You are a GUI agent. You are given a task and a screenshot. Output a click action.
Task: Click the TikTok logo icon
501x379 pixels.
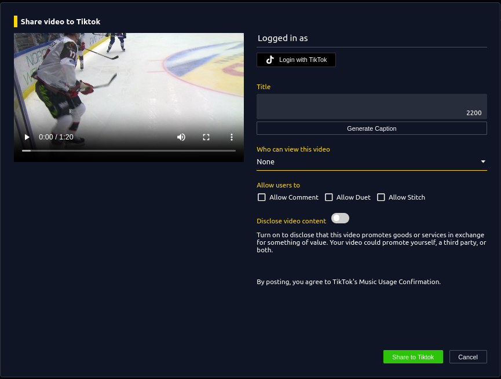point(270,60)
